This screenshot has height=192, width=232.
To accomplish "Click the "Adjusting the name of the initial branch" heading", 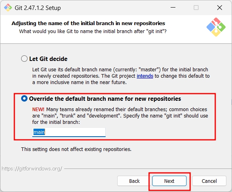I will [88, 24].
